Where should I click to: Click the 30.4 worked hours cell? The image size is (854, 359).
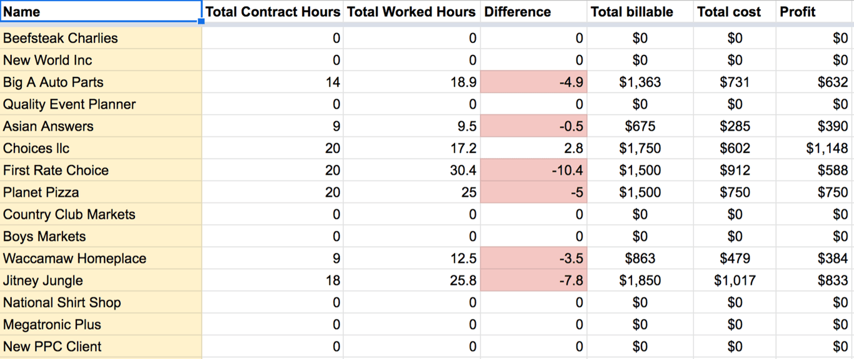(x=411, y=170)
